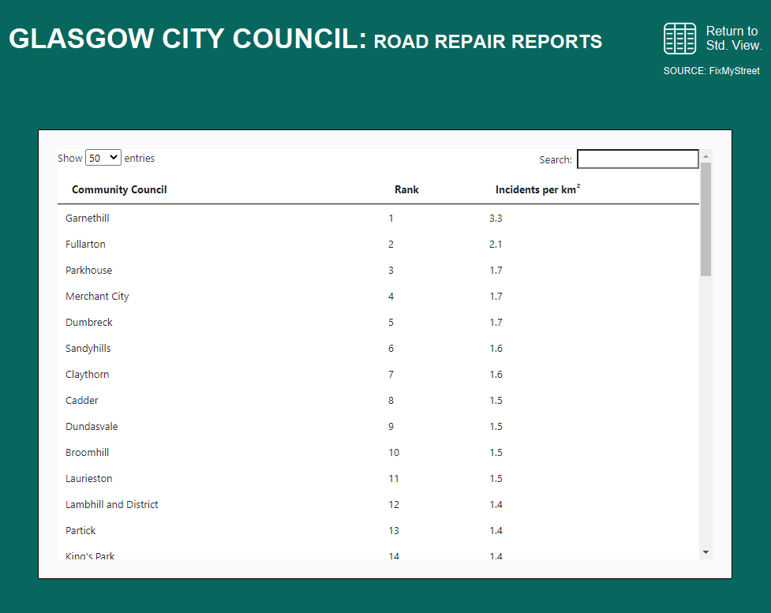Click into the Search input field
771x613 pixels.
[x=638, y=159]
